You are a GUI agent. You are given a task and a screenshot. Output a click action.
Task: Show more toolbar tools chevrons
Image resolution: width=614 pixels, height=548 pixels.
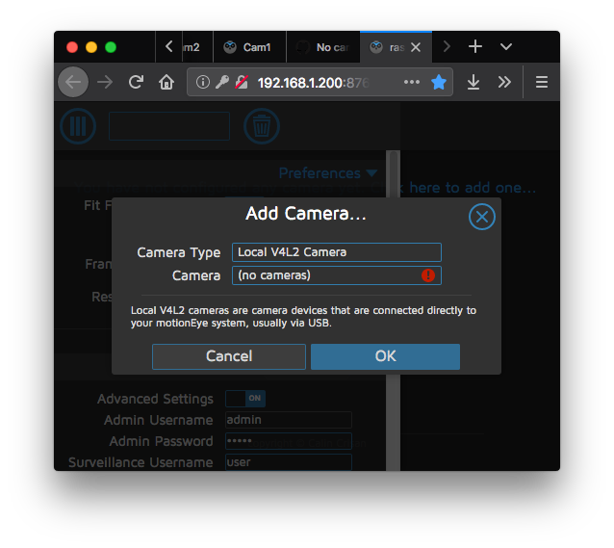pos(504,82)
